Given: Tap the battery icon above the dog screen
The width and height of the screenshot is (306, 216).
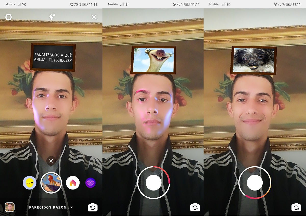Looking at the screenshot, I should click(x=289, y=4).
